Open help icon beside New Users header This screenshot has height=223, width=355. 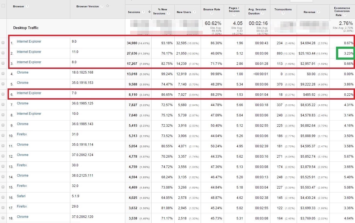pyautogui.click(x=194, y=12)
